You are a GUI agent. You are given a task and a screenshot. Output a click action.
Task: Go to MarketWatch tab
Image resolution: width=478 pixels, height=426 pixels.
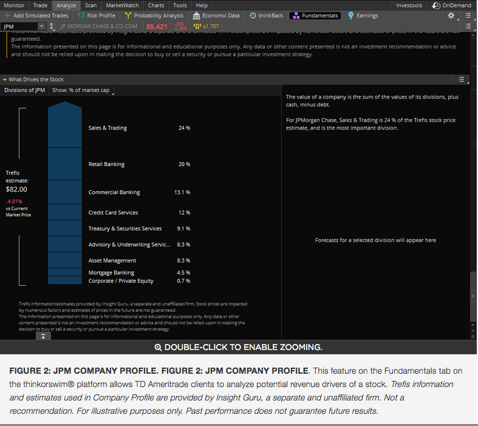coord(122,5)
